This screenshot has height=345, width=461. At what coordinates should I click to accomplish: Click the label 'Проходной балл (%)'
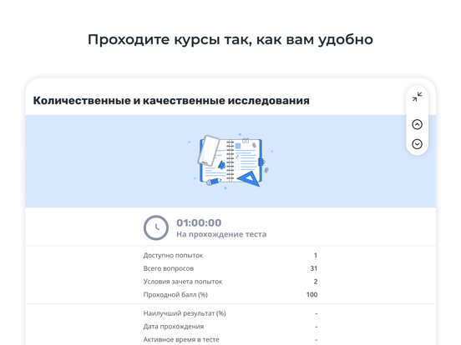tap(175, 294)
